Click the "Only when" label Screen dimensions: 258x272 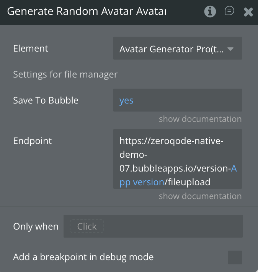tap(36, 226)
